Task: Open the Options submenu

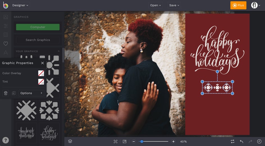Action: click(x=31, y=93)
